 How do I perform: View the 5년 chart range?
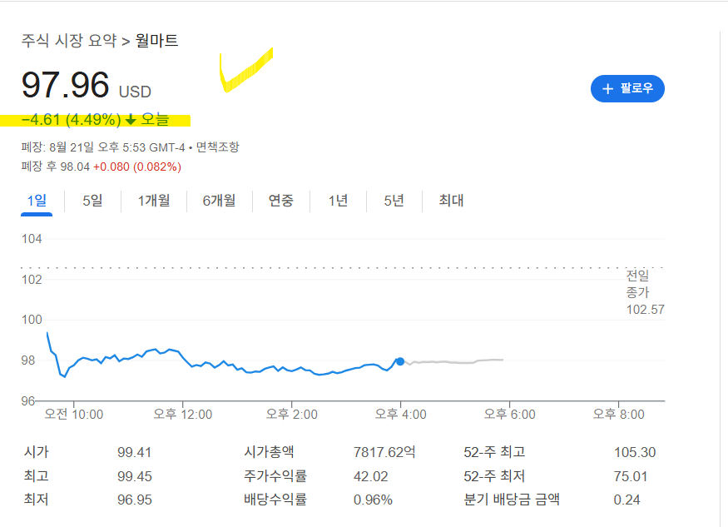coord(394,201)
